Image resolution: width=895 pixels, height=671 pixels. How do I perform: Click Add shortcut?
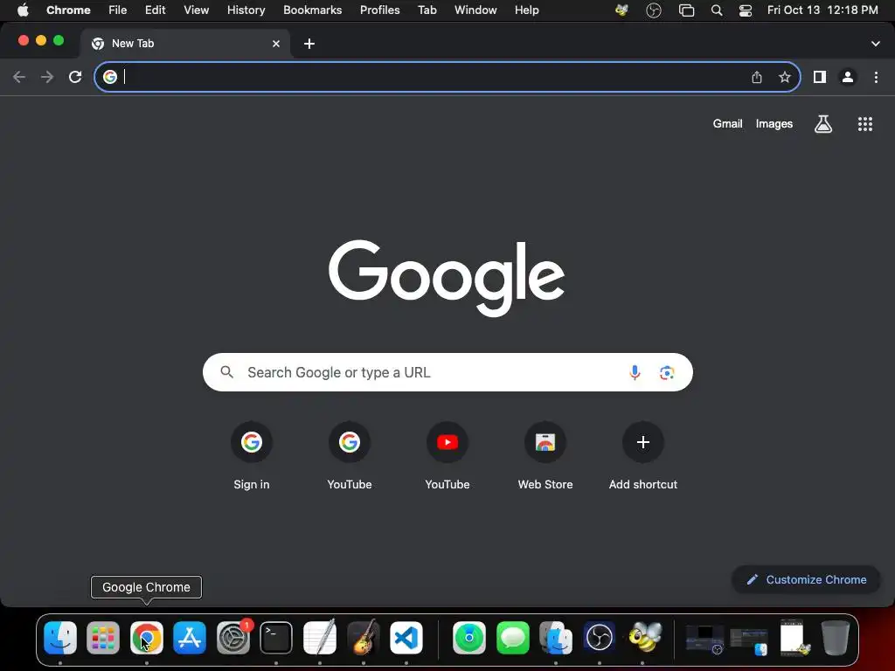coord(643,455)
